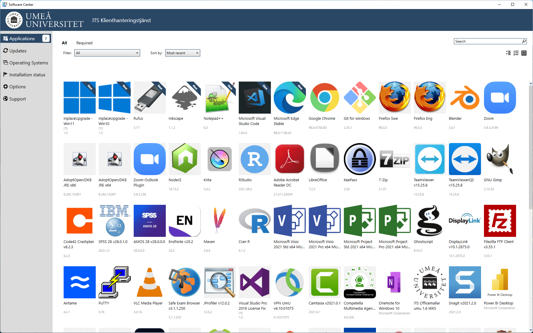Select the All tab

tap(65, 43)
